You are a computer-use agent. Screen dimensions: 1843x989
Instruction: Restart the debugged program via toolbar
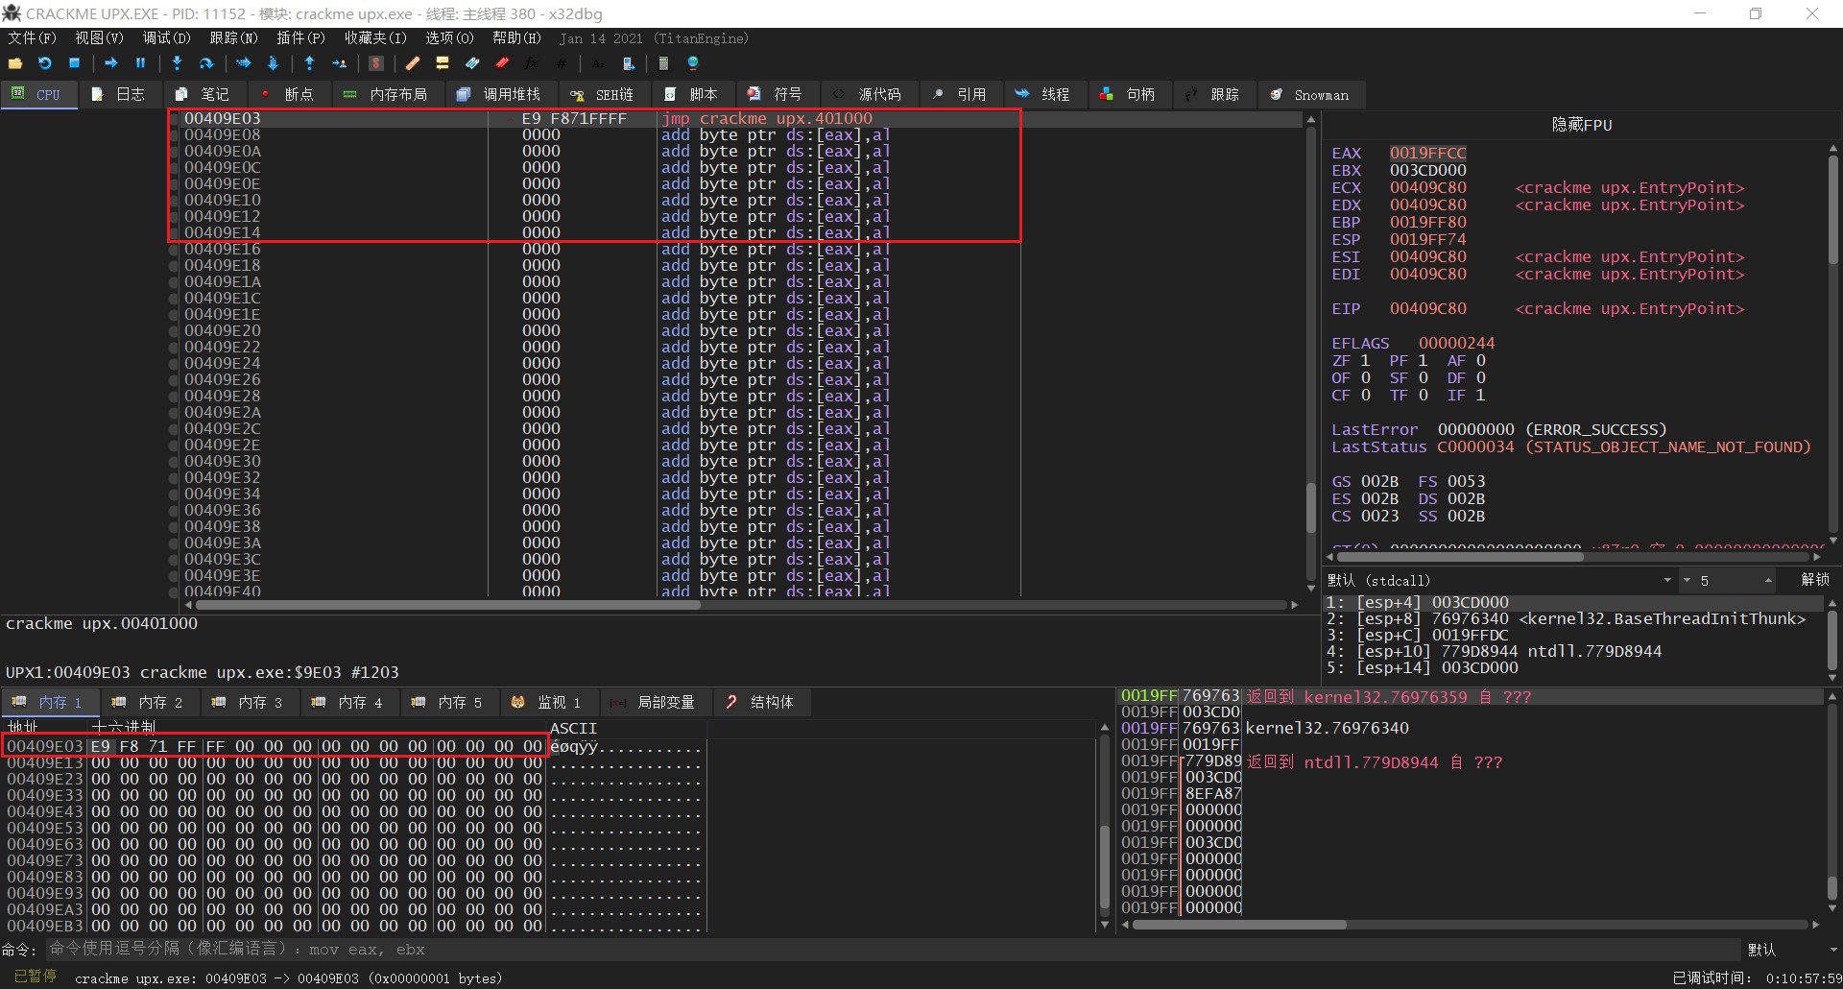pyautogui.click(x=45, y=63)
